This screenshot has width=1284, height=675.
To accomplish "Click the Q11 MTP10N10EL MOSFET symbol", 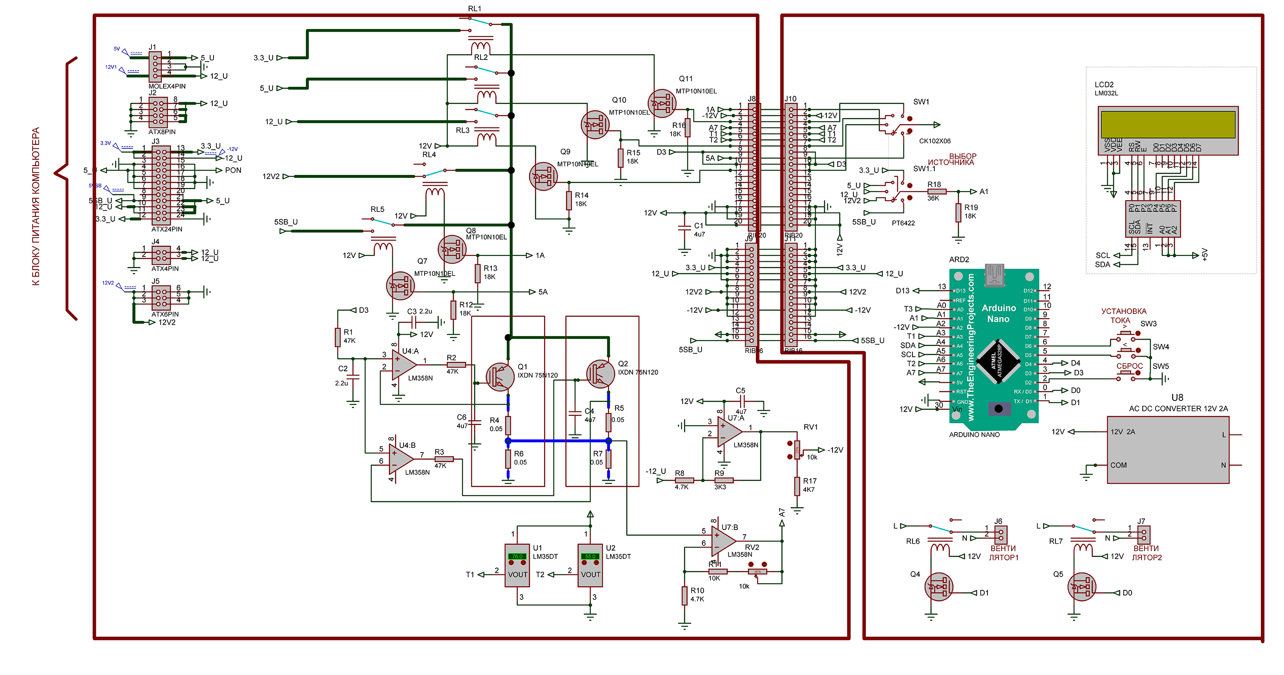I will coord(662,104).
